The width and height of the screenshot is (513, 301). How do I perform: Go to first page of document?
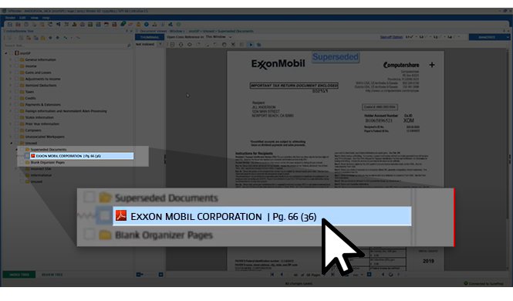coord(272,275)
